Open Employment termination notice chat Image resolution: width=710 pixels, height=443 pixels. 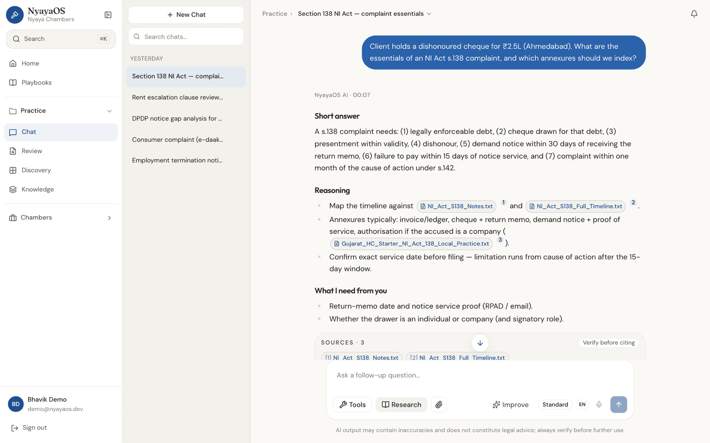pos(186,160)
